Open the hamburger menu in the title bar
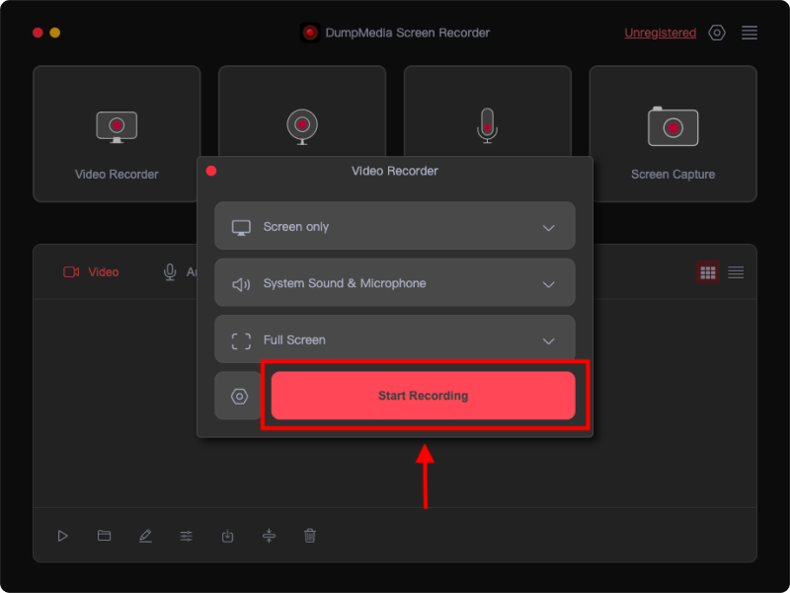 [750, 33]
